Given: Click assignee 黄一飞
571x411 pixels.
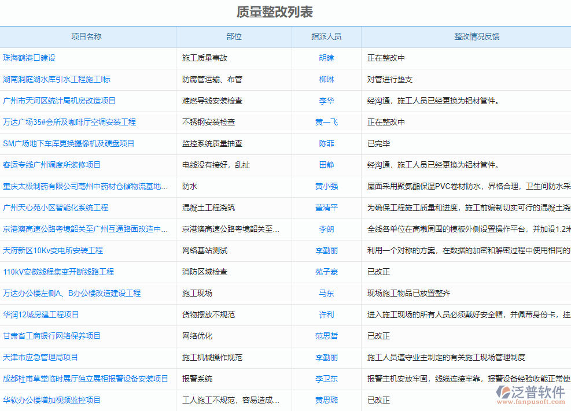Looking at the screenshot, I should point(326,122).
